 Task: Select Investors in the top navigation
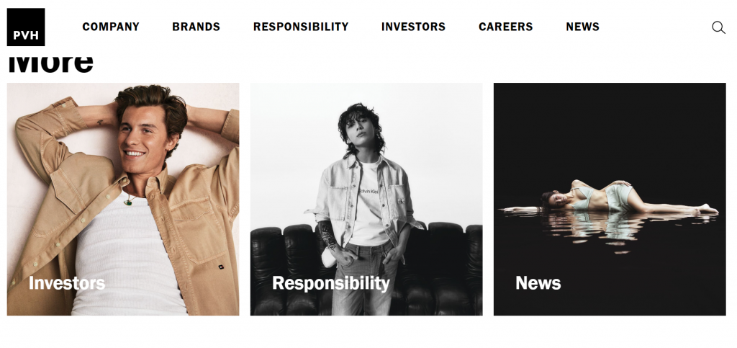pyautogui.click(x=413, y=27)
